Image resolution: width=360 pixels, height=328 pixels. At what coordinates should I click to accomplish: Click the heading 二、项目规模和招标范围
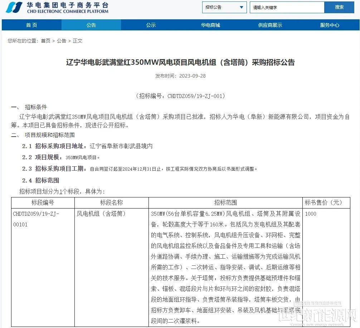tap(43, 135)
